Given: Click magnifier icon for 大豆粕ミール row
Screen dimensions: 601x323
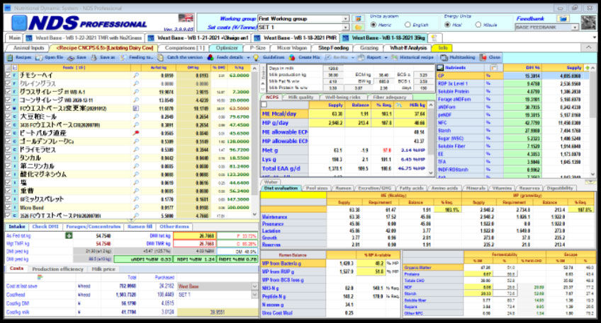Looking at the screenshot, I should pos(136,117).
